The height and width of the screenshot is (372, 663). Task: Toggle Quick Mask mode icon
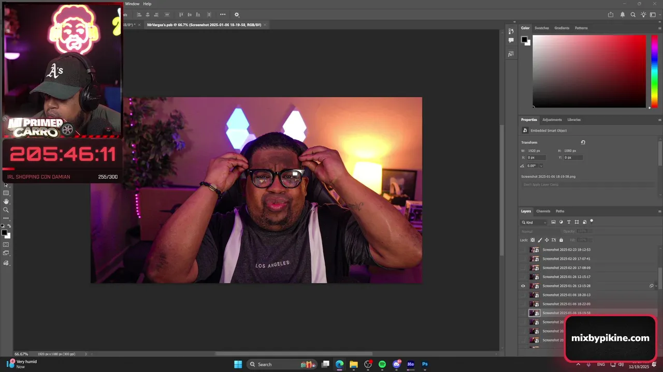click(6, 244)
